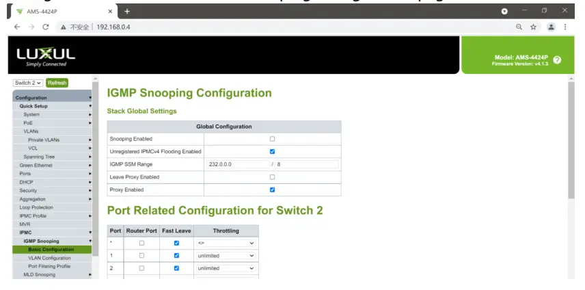Open the Green Ethernet menu item
585x290 pixels.
[52, 166]
